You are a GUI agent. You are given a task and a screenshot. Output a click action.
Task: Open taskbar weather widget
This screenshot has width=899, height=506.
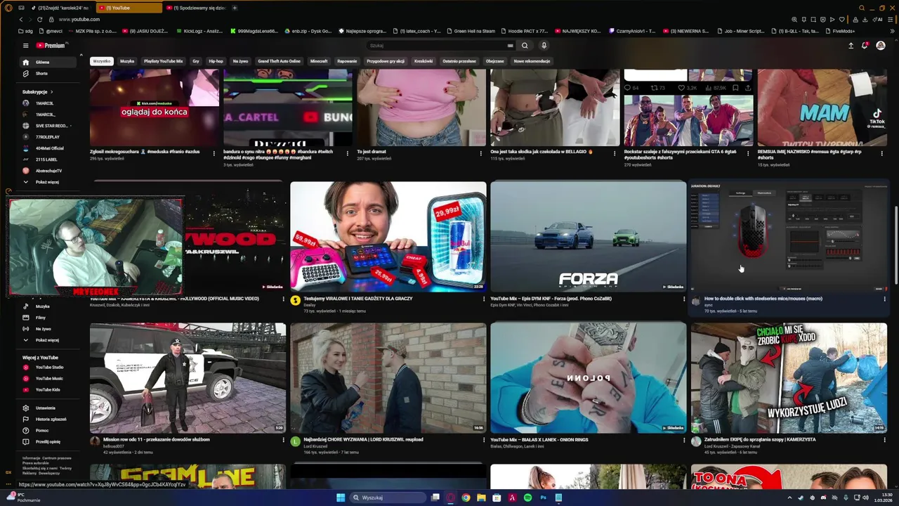click(23, 498)
